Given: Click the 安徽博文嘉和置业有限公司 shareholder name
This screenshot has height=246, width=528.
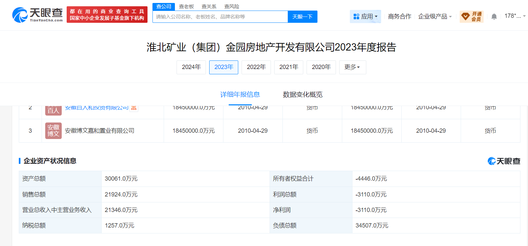Looking at the screenshot, I should tap(100, 131).
